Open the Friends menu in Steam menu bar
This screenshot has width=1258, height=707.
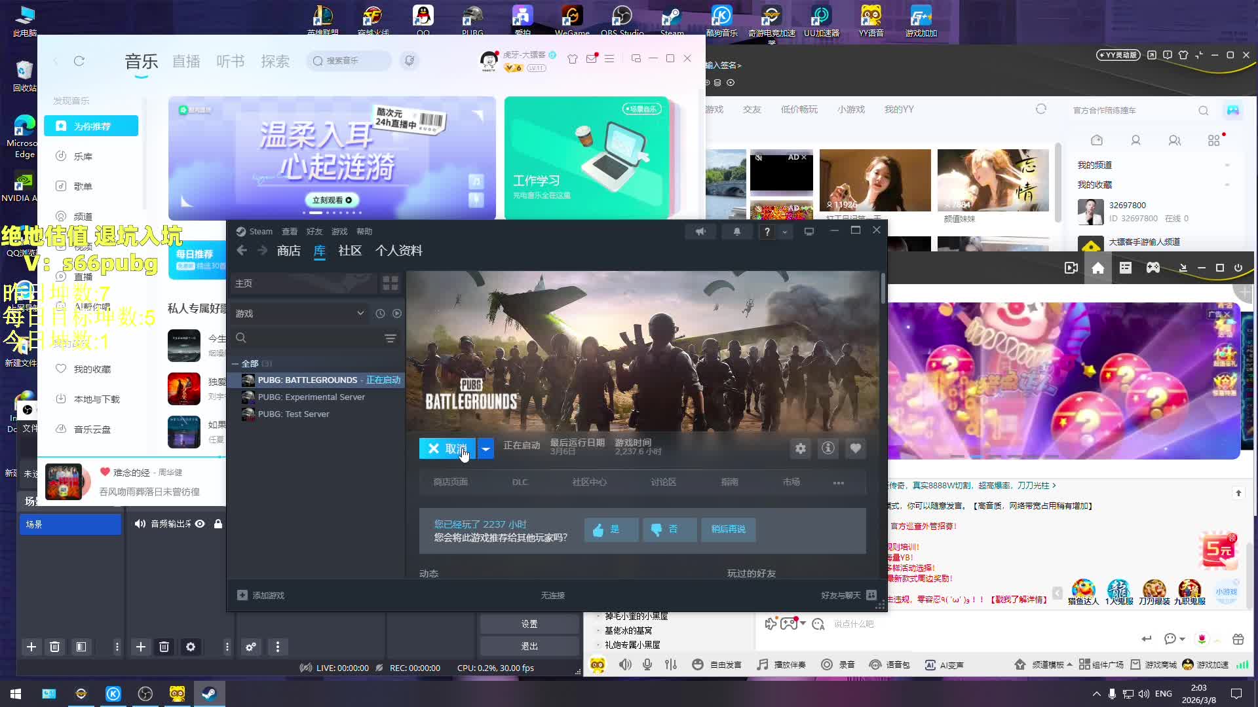314,231
